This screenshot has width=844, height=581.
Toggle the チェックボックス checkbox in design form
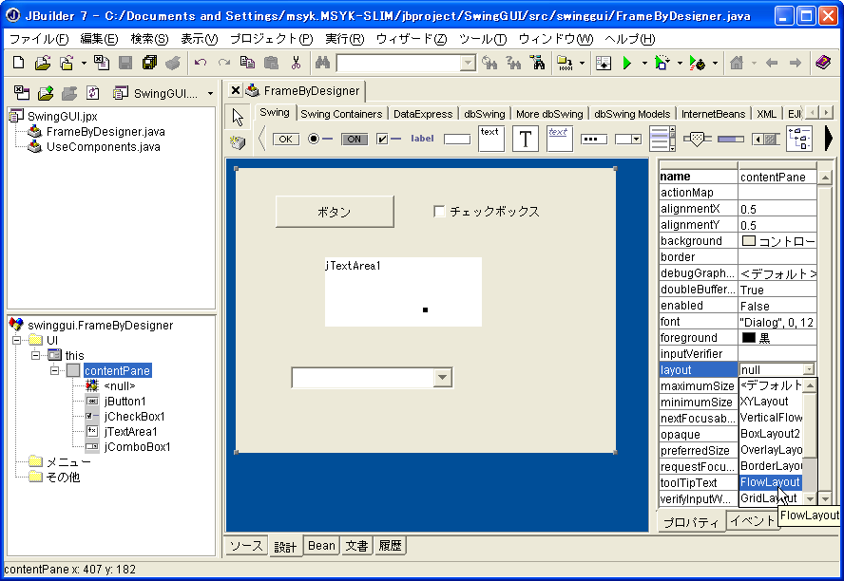tap(439, 212)
